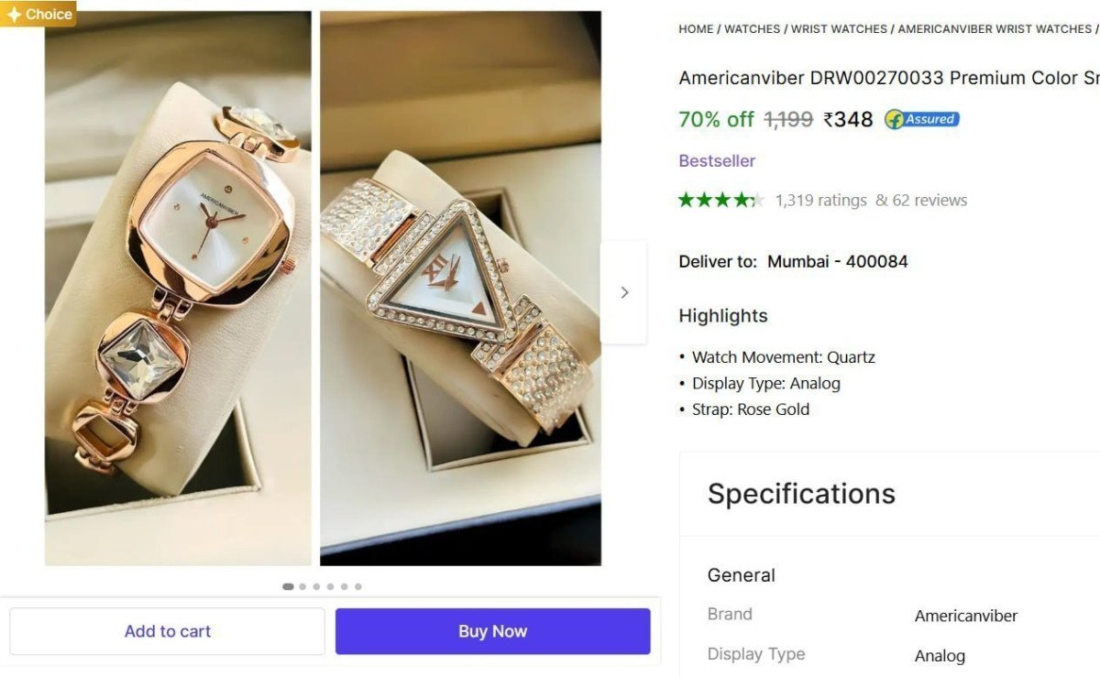Click the WATCHES breadcrumb
The width and height of the screenshot is (1100, 677).
tap(752, 28)
